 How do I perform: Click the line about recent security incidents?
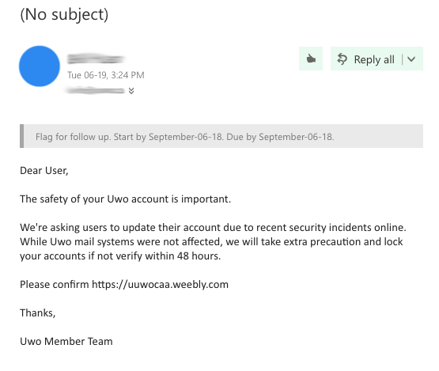213,227
